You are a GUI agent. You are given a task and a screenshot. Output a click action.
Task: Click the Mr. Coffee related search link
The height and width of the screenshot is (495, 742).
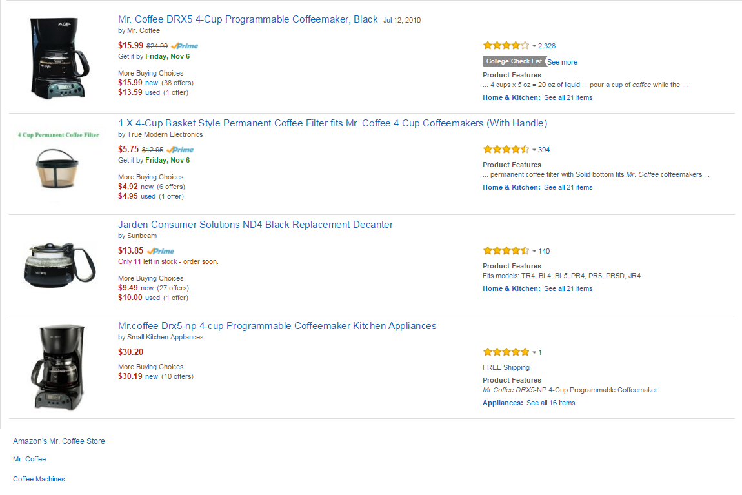pos(29,460)
